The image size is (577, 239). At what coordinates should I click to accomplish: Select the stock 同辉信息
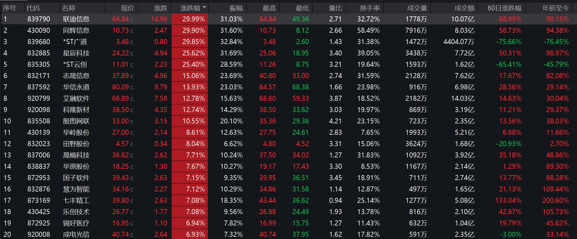click(x=76, y=31)
